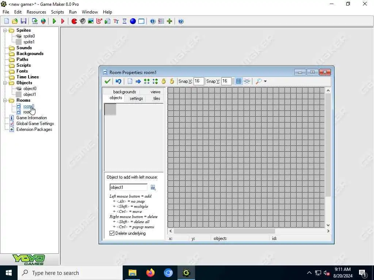Screen dimensions: 374x280
Task: Toggle the isometric grid option
Action: pos(247,81)
